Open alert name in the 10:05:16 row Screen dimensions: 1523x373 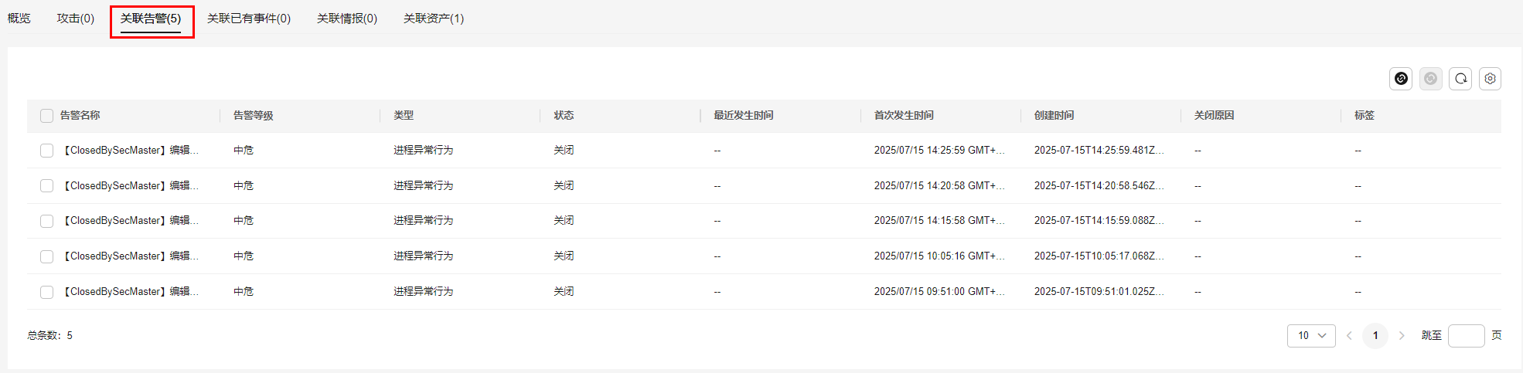pos(130,256)
